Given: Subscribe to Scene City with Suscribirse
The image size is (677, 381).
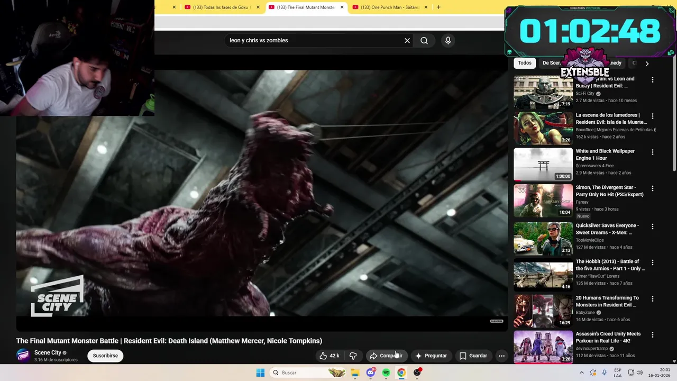Looking at the screenshot, I should pos(105,356).
